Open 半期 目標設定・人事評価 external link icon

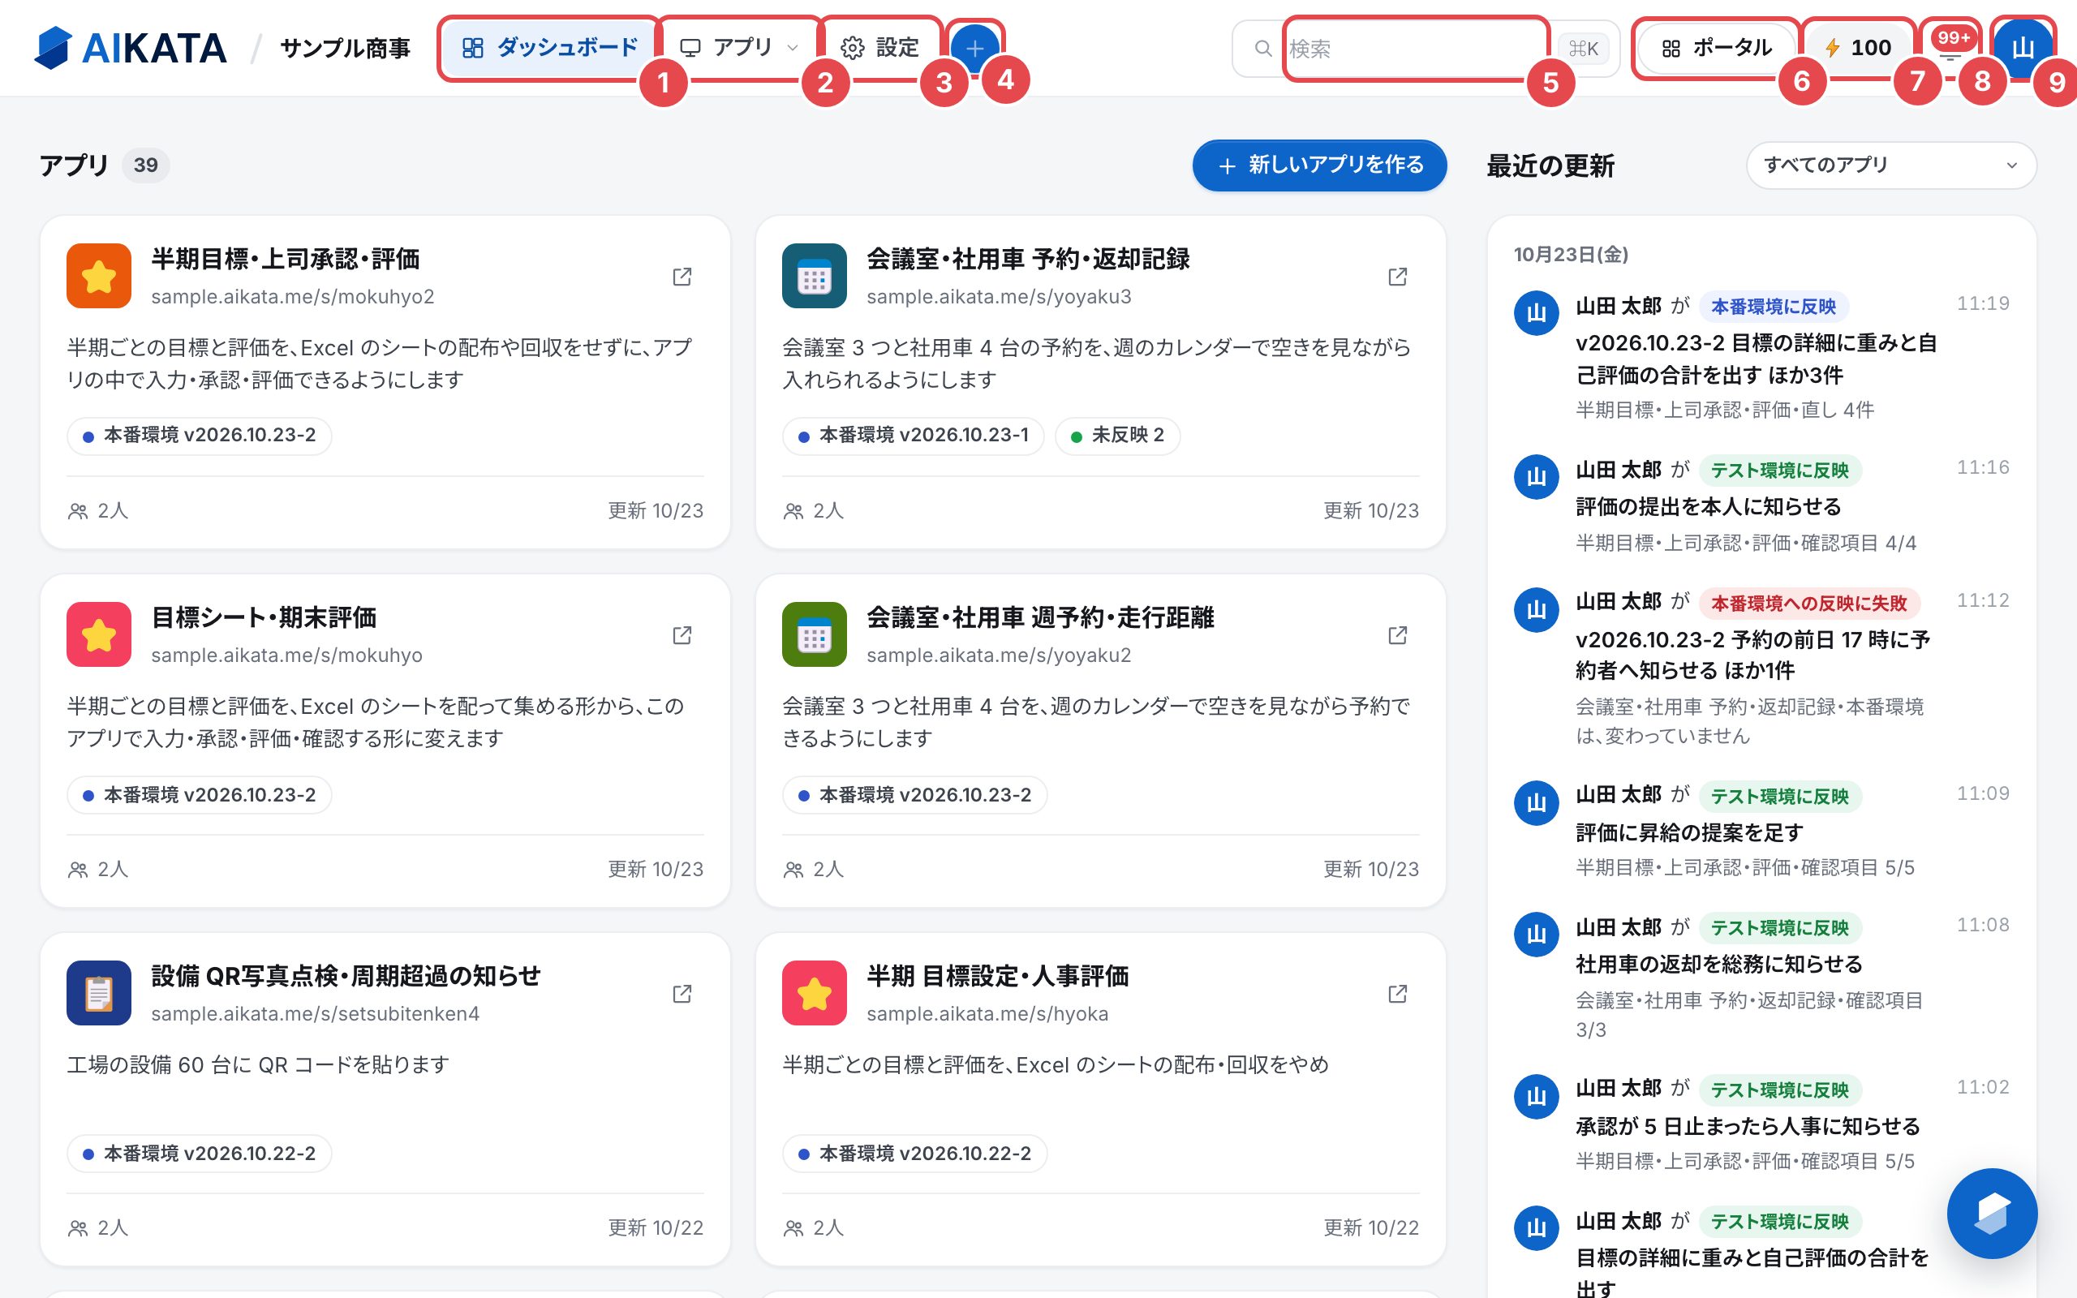pyautogui.click(x=1397, y=993)
